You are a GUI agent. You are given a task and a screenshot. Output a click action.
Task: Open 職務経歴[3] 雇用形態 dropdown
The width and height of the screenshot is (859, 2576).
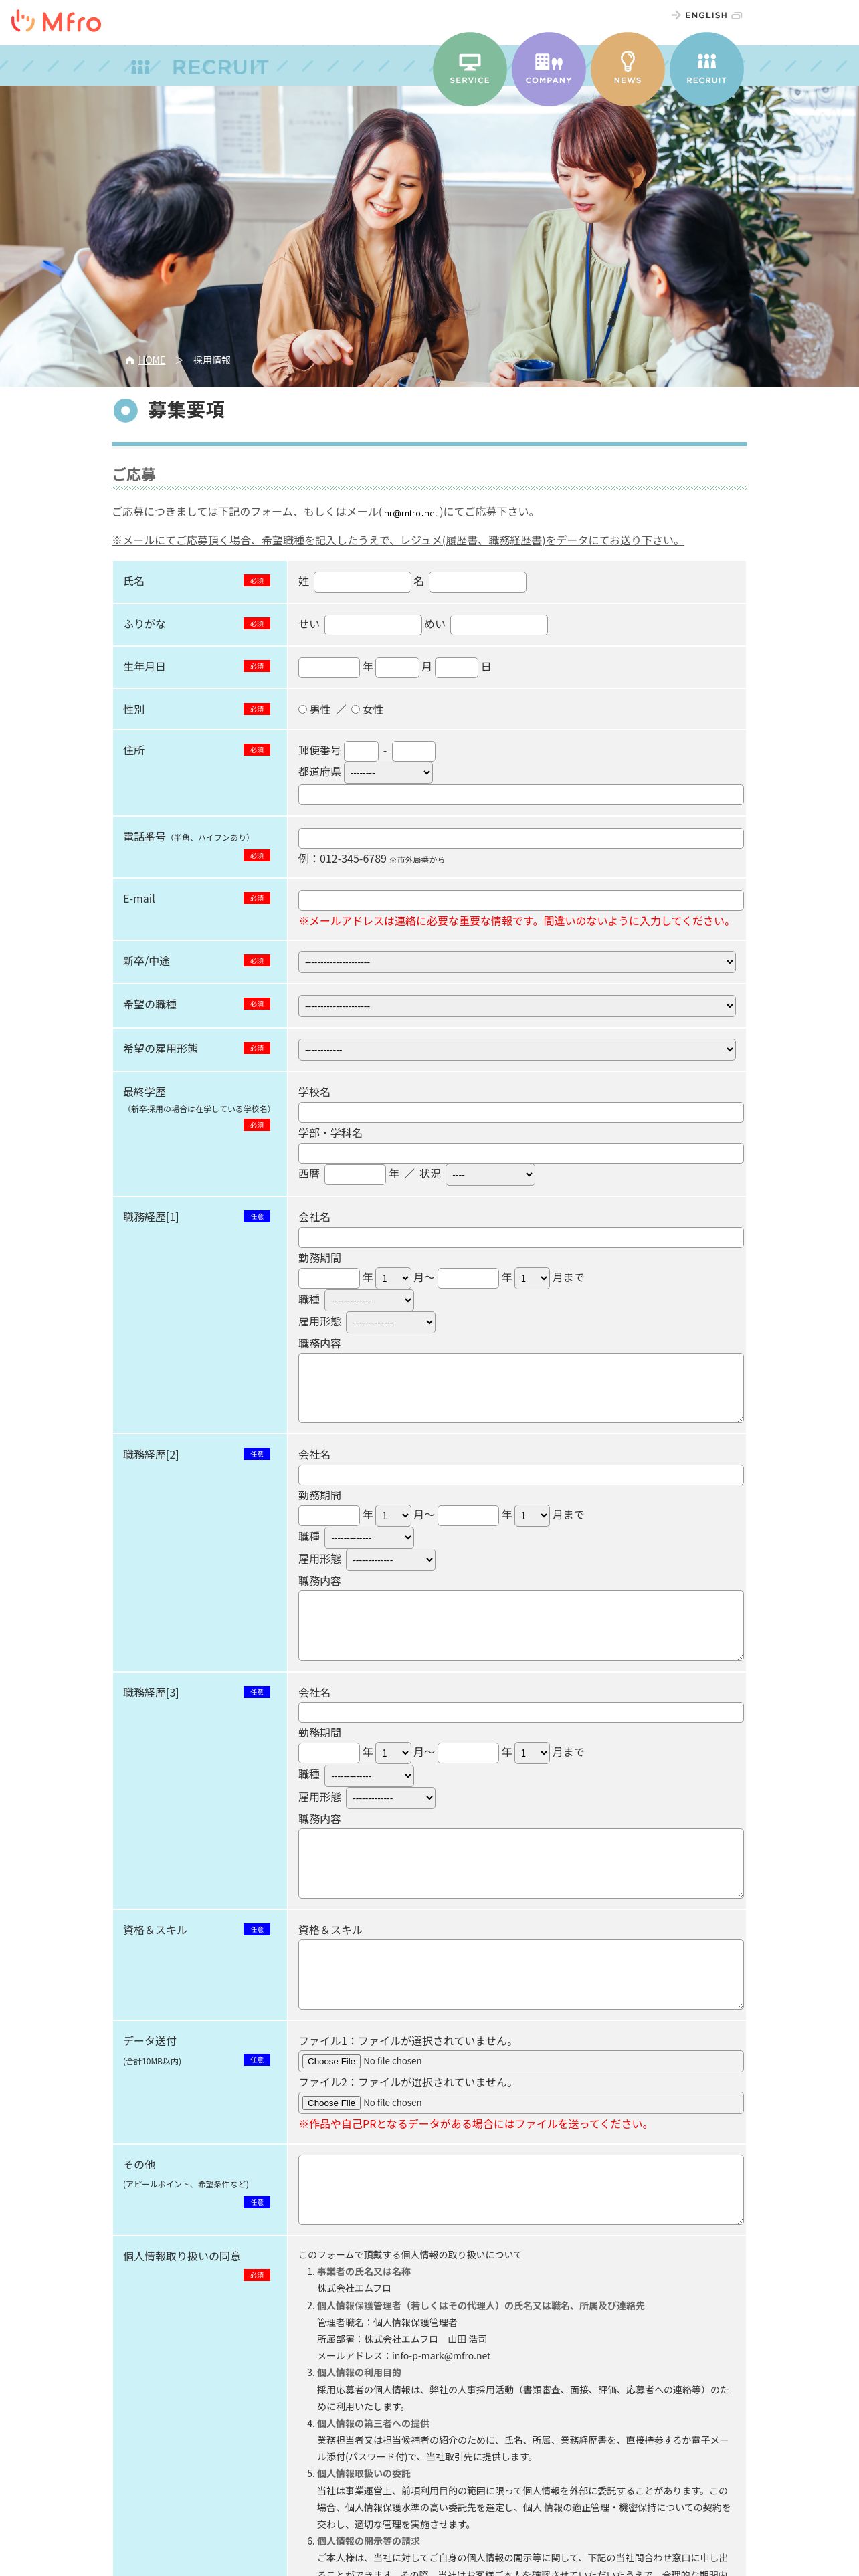pyautogui.click(x=391, y=1797)
